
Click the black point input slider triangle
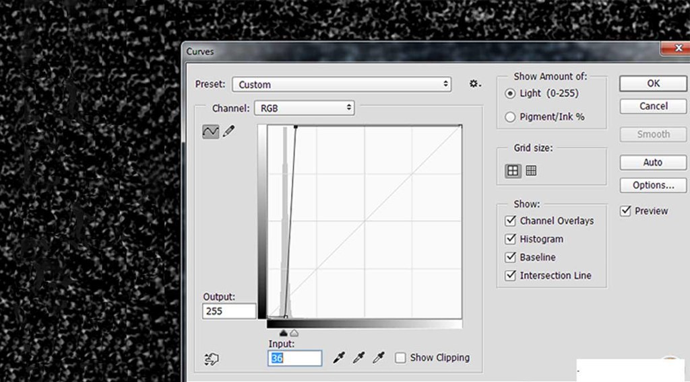click(x=284, y=334)
